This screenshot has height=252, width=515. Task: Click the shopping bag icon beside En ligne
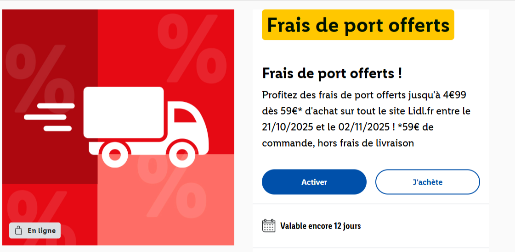coord(18,230)
